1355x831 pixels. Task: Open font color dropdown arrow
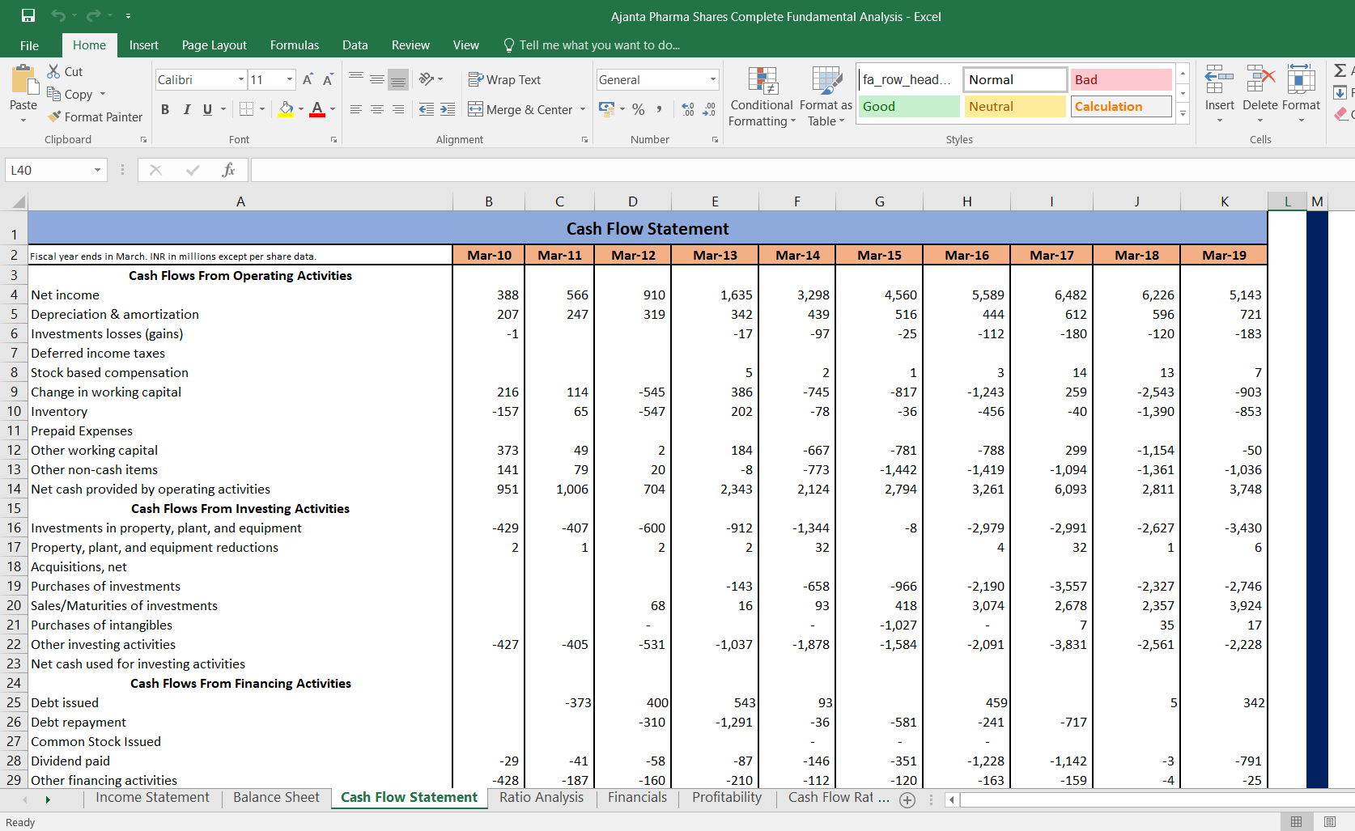(333, 109)
